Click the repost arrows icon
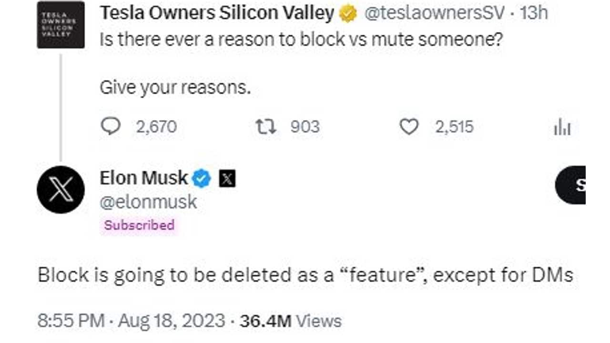 [266, 127]
